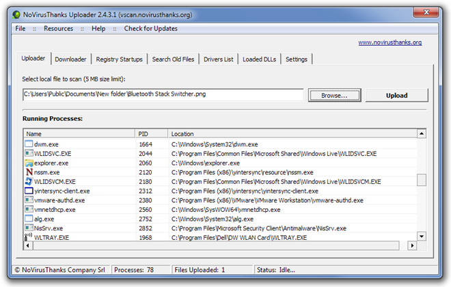This screenshot has height=287, width=451.
Task: Visit the www.novirusthanks.org link
Action: tap(390, 42)
